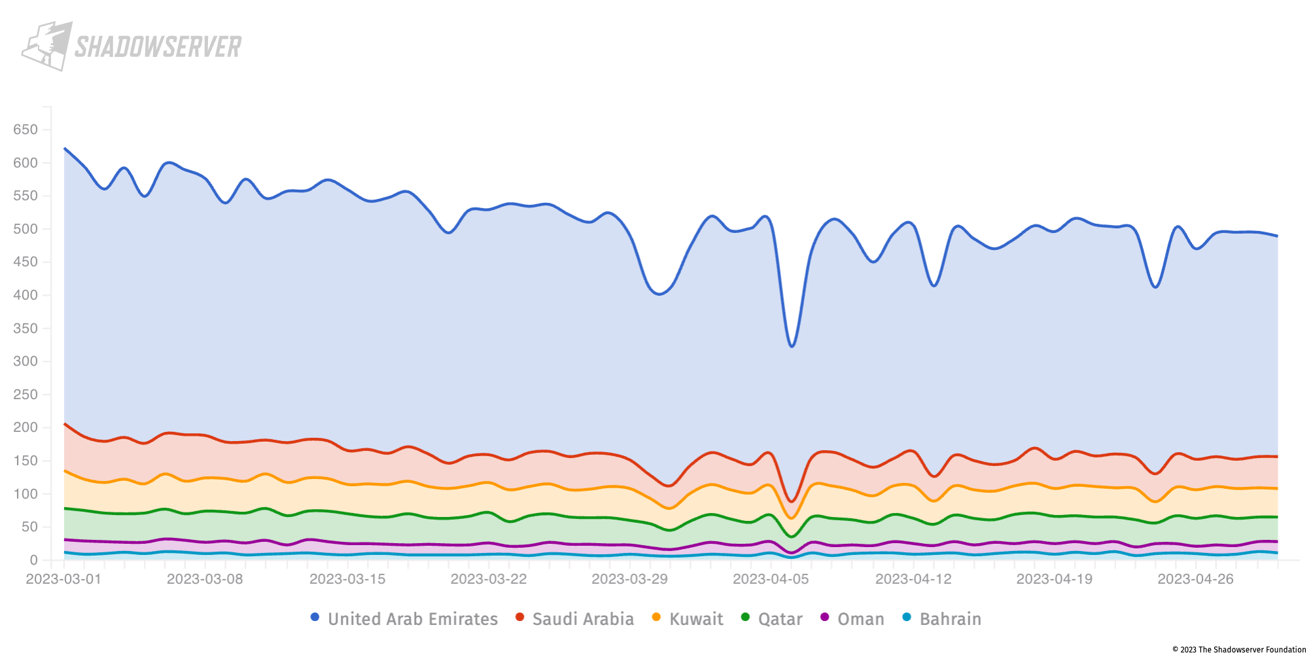Hide the Oman series via legend
Screen dimensions: 1313x659
click(852, 618)
